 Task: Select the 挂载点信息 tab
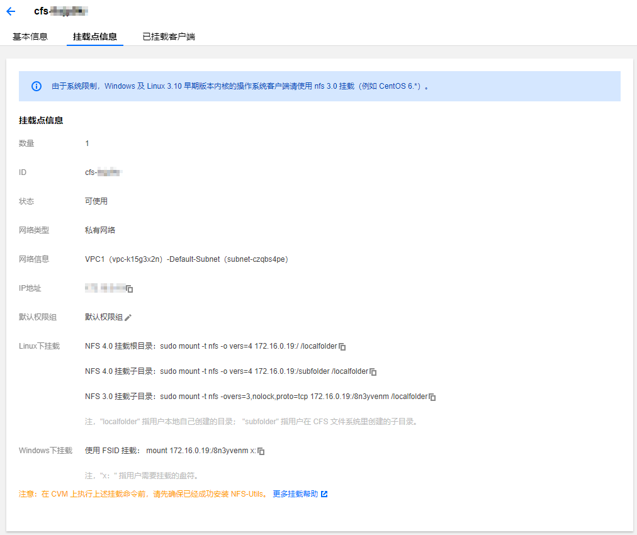pyautogui.click(x=94, y=37)
